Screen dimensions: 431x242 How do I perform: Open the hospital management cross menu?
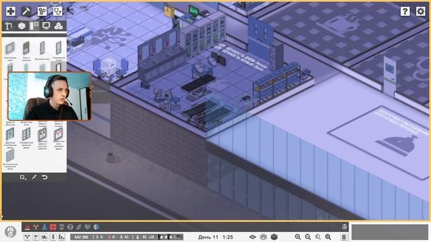(x=11, y=11)
